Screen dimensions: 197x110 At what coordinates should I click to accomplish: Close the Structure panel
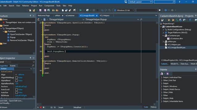point(34,16)
